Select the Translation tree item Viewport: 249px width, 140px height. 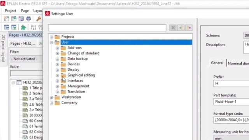pyautogui.click(x=76, y=92)
